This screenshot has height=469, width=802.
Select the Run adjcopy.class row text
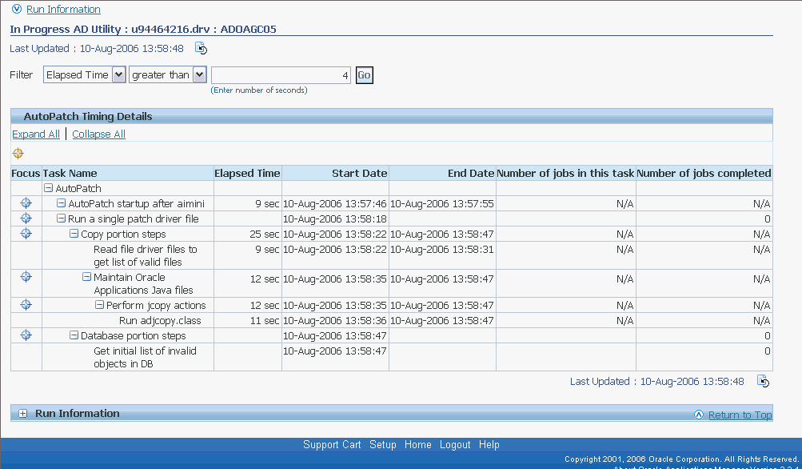(x=160, y=320)
